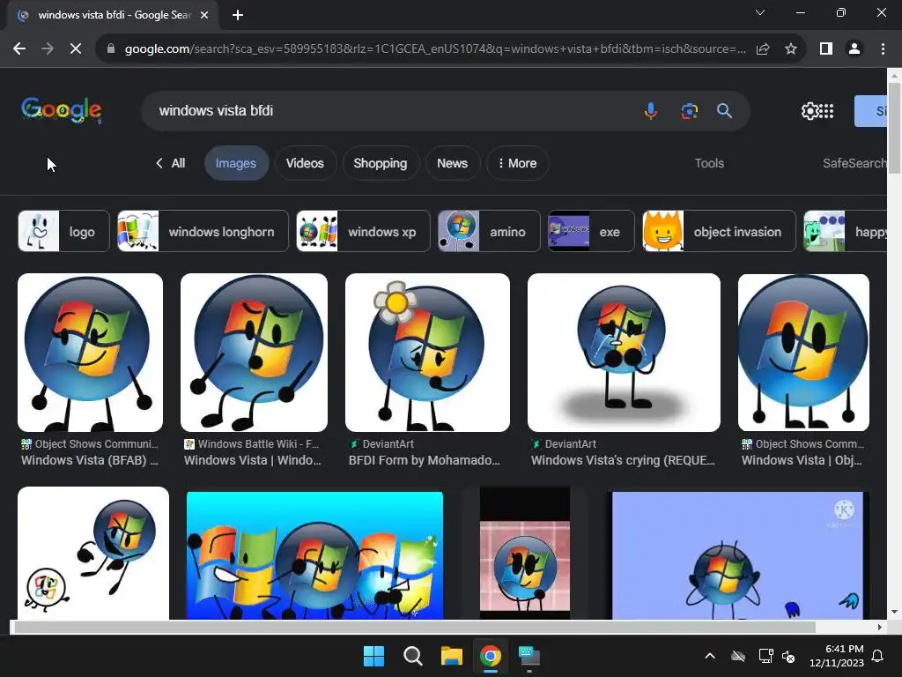
Task: Click the search box text field
Action: pyautogui.click(x=391, y=110)
